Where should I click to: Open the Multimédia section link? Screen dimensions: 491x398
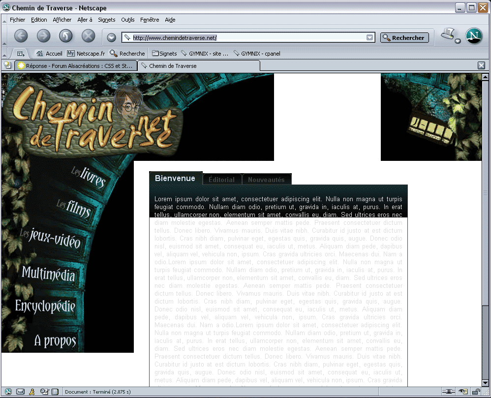[x=49, y=274]
